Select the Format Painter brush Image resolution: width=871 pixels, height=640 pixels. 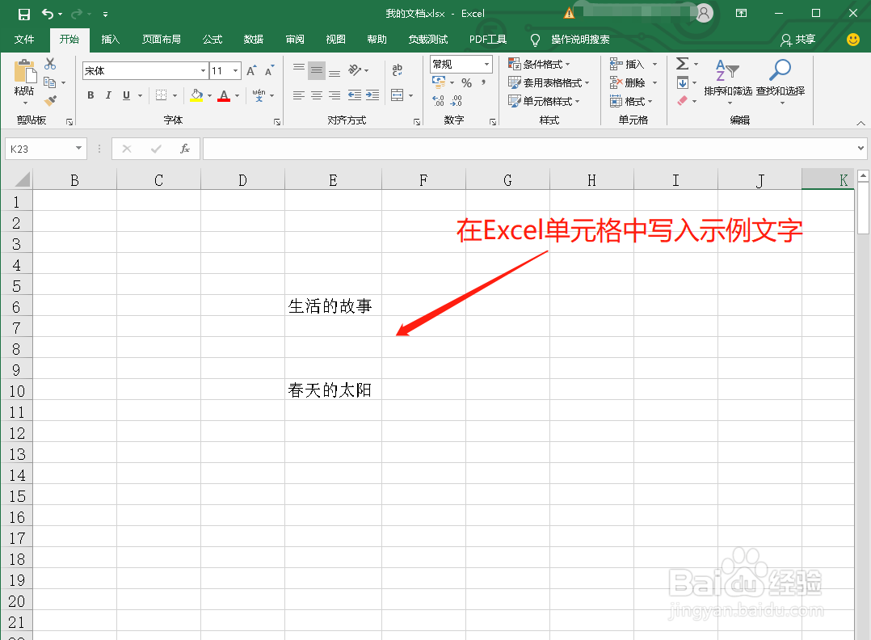click(50, 100)
